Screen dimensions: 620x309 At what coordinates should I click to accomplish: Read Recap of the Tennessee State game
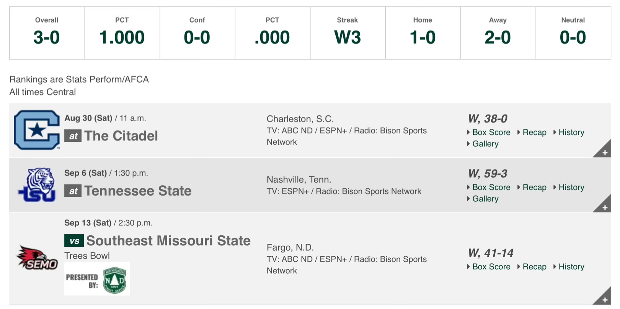(534, 188)
